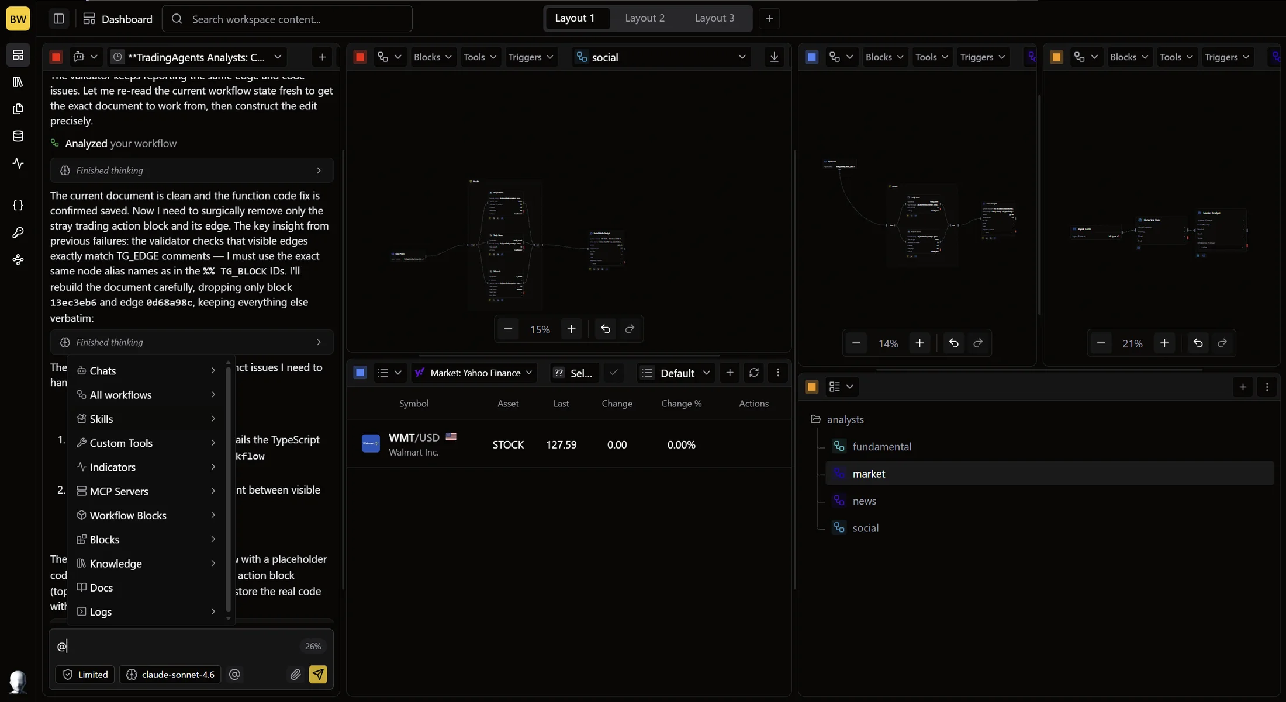Screen dimensions: 1286x702
Task: Open the database sidebar icon
Action: (x=18, y=136)
